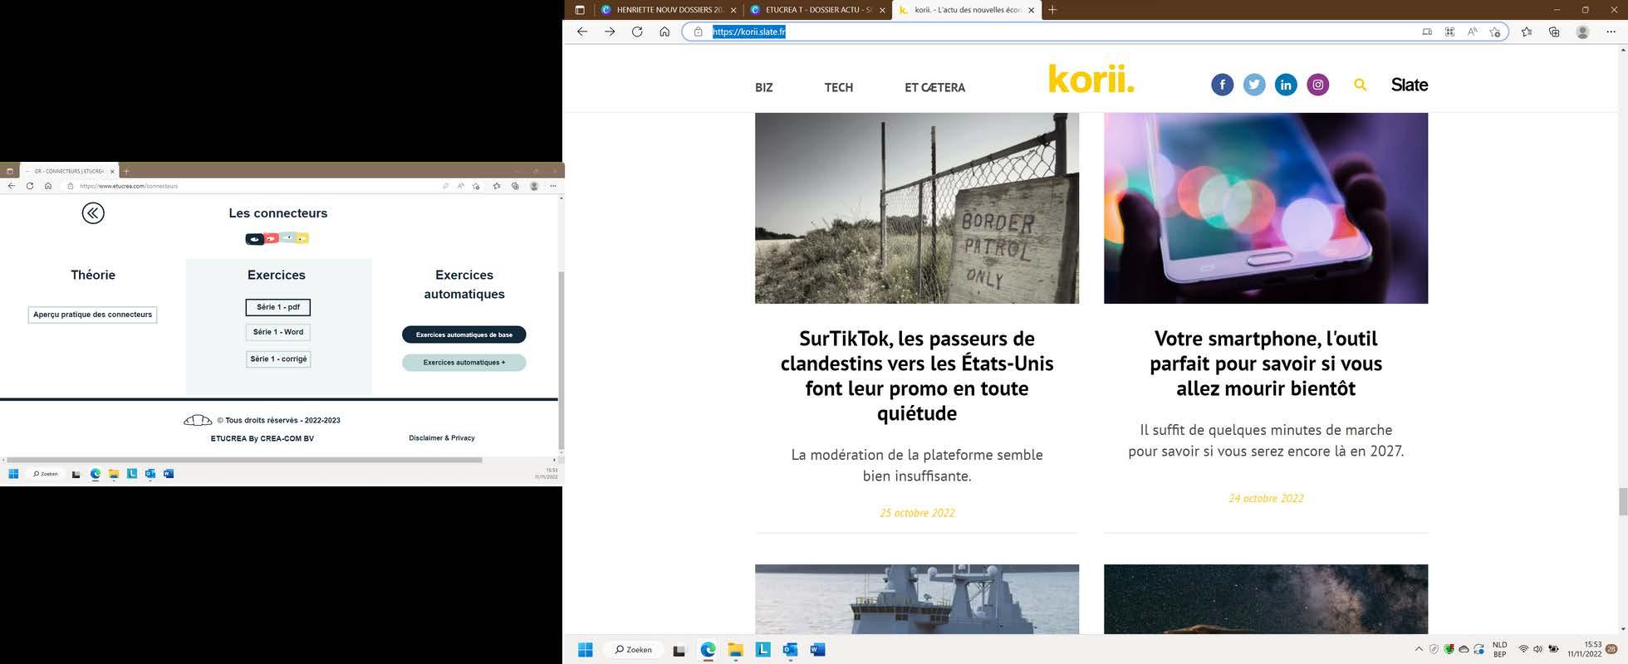This screenshot has width=1628, height=664.
Task: View site info lock icon for korii.slate.fr
Action: point(699,32)
